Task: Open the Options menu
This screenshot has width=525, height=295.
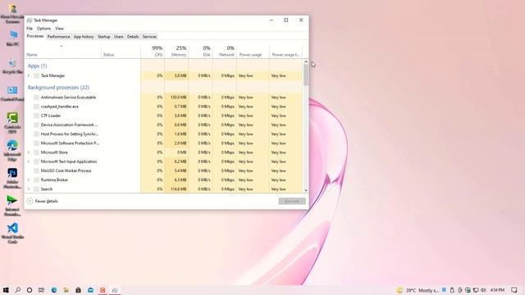Action: 43,29
